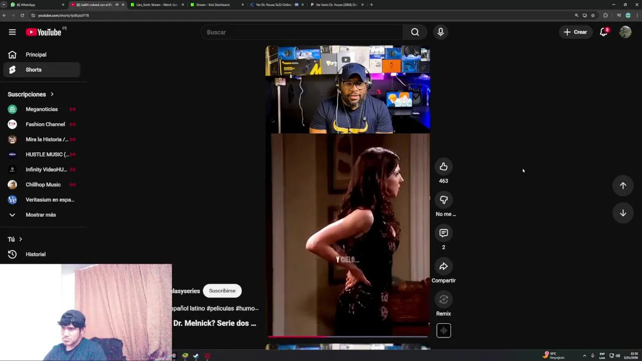
Task: Switch to the WhatsApp tab
Action: 38,5
